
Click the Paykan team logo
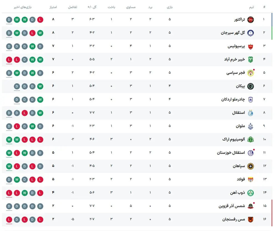pyautogui.click(x=251, y=86)
